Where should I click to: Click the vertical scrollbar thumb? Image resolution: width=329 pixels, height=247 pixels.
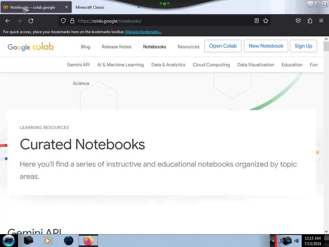(x=326, y=46)
